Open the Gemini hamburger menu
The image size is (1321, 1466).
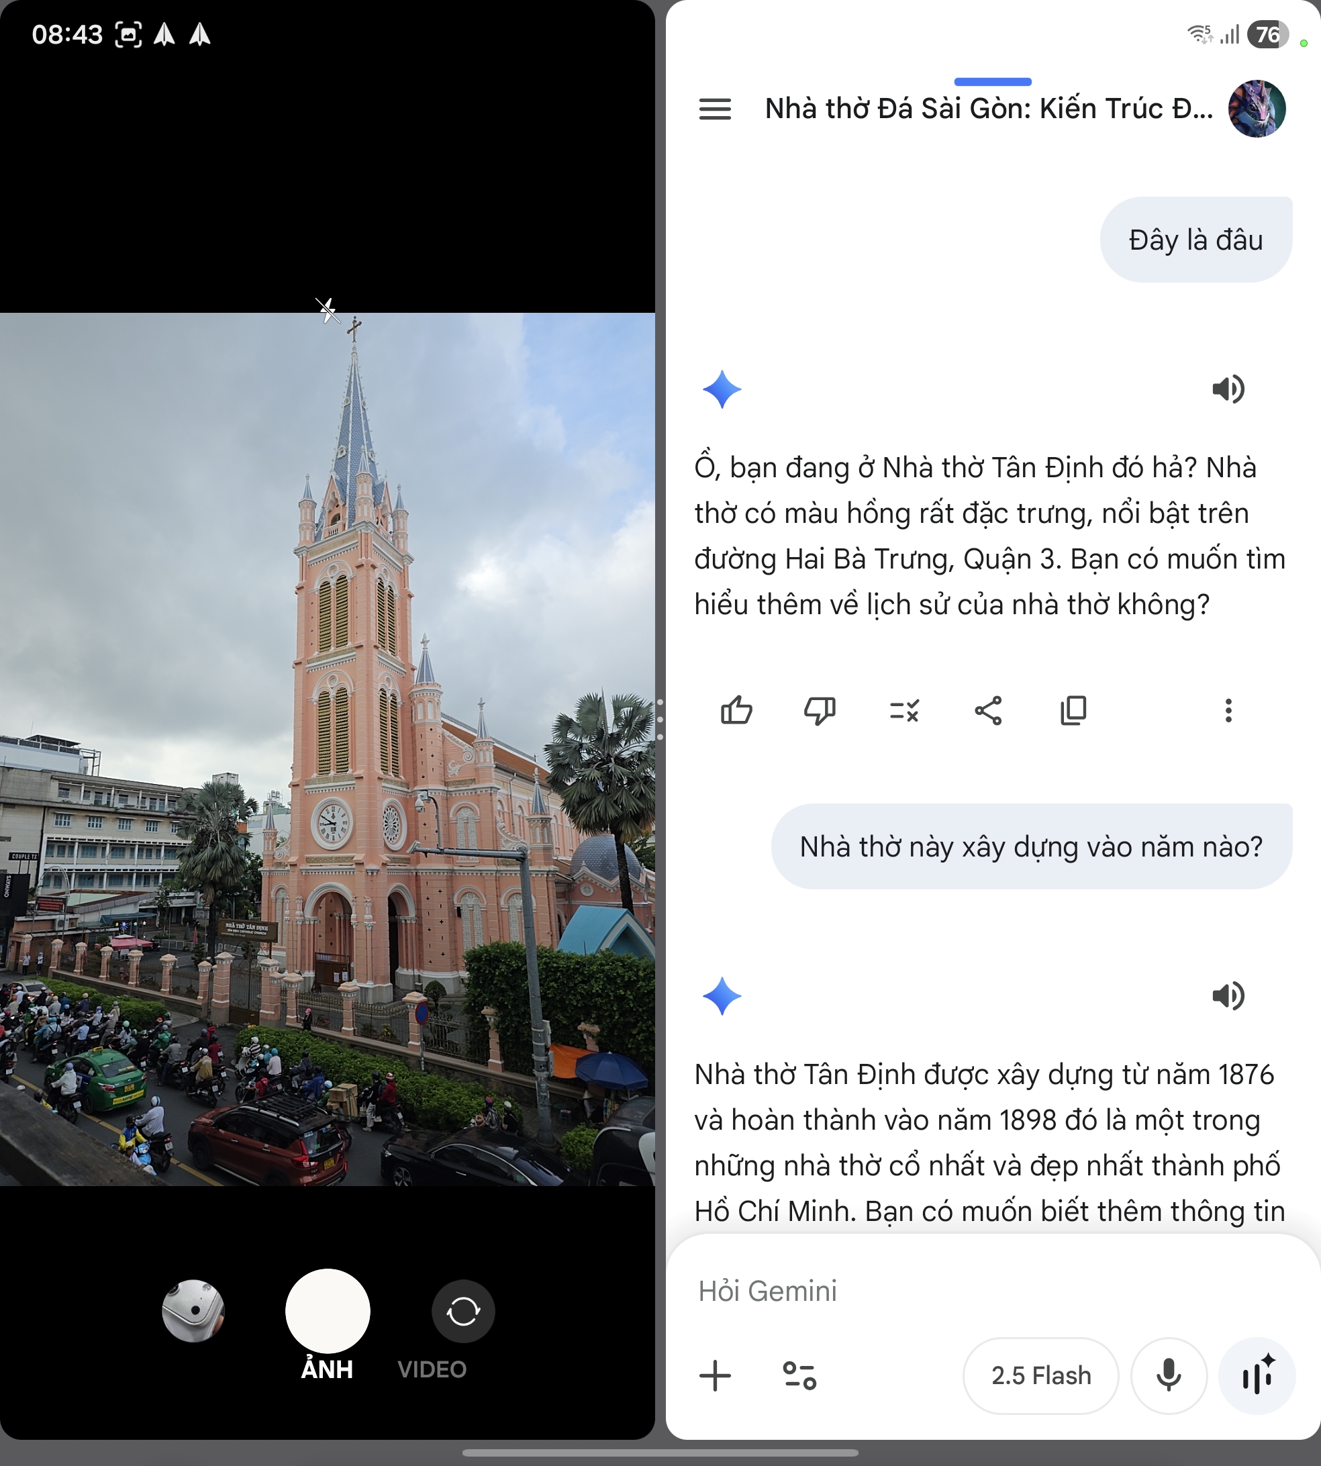[714, 109]
